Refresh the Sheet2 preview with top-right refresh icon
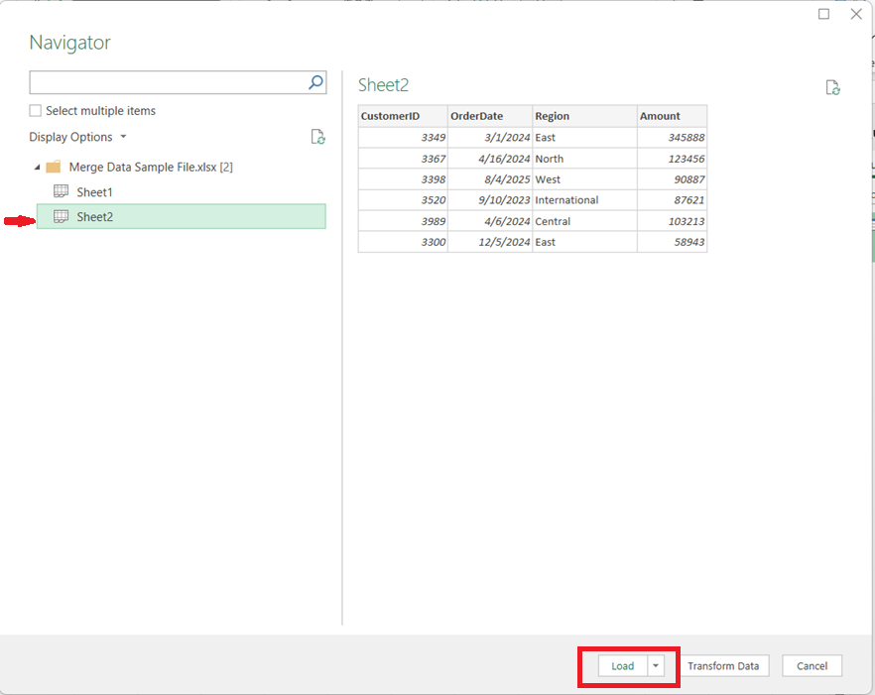Viewport: 875px width, 695px height. (x=832, y=87)
